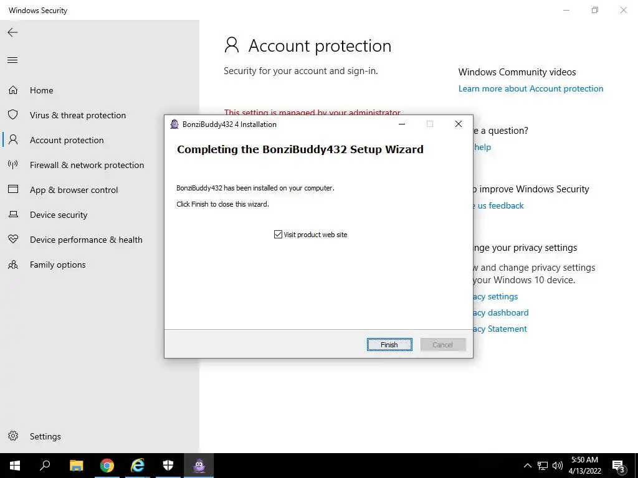The height and width of the screenshot is (478, 638).
Task: Go back using the Windows Security back arrow
Action: tap(12, 32)
